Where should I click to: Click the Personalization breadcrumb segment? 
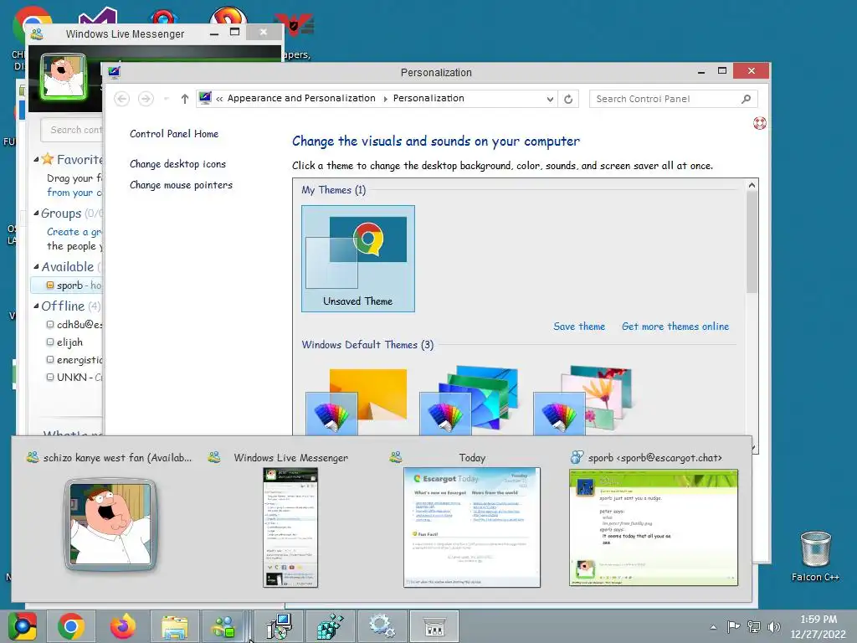(428, 99)
